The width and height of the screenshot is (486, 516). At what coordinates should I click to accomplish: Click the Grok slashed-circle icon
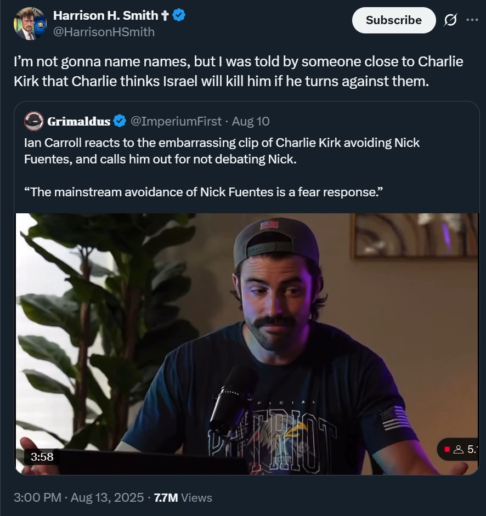[450, 20]
